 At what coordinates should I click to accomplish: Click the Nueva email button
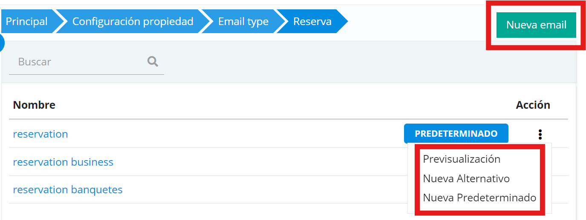tap(536, 25)
